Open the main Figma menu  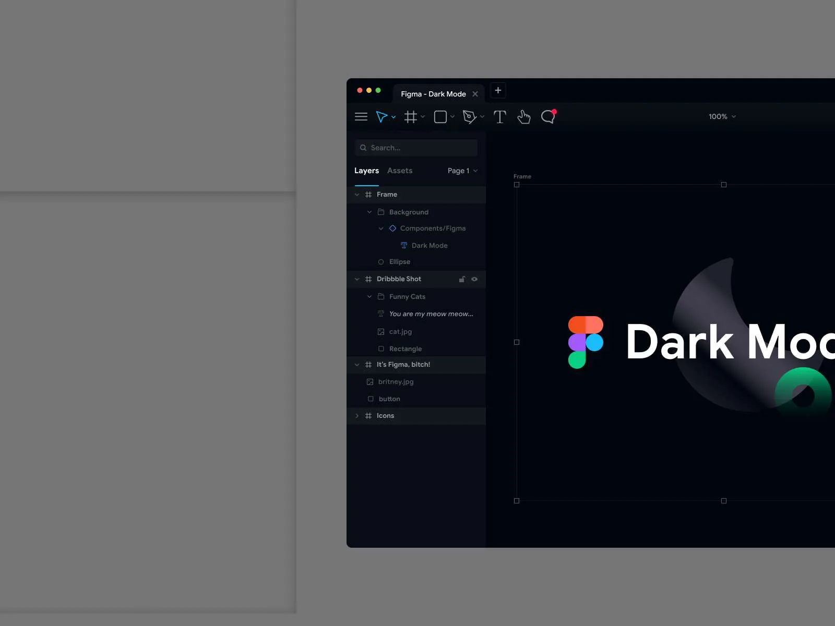pyautogui.click(x=361, y=116)
